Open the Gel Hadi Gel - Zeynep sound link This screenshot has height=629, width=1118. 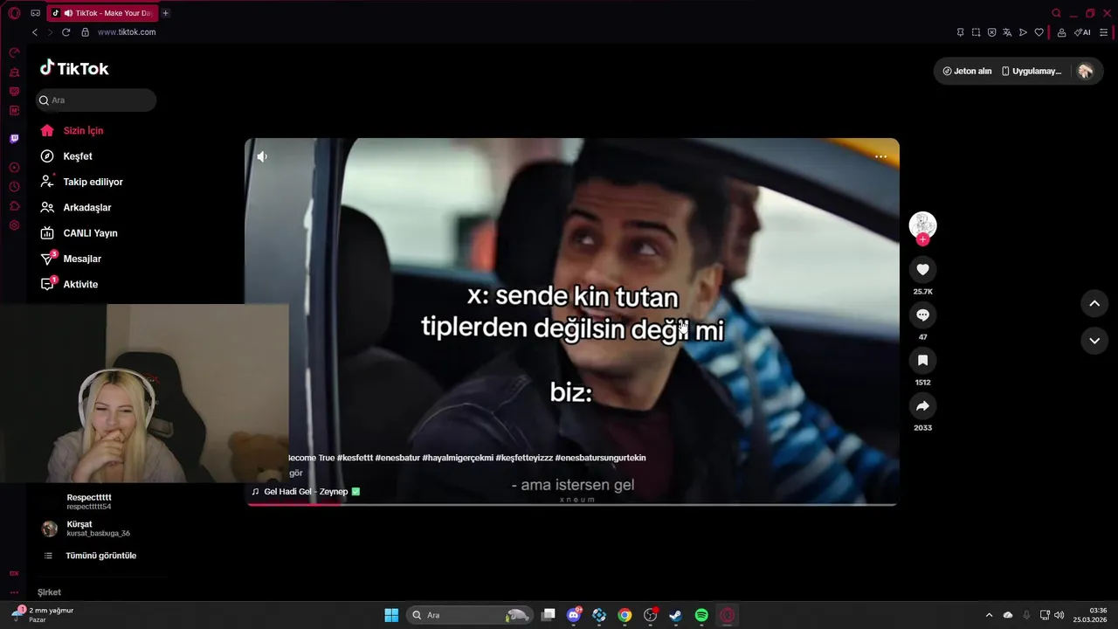(x=306, y=492)
